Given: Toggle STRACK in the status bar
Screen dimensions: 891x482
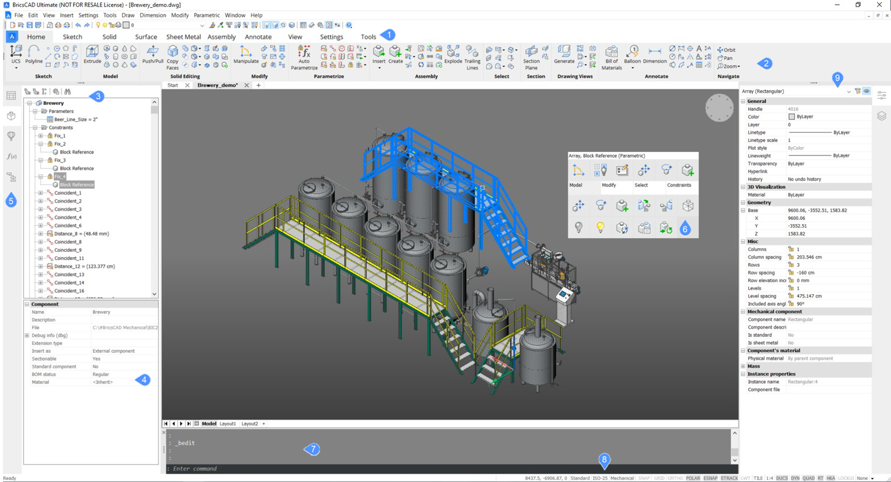Looking at the screenshot, I should 729,478.
